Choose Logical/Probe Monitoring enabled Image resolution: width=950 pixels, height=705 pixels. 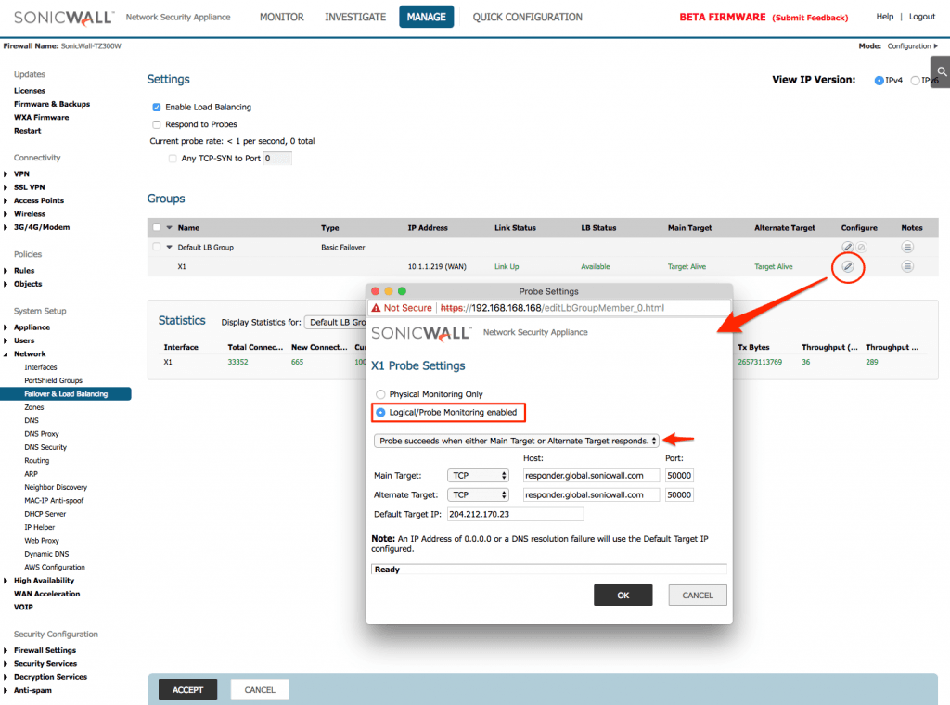pyautogui.click(x=380, y=413)
